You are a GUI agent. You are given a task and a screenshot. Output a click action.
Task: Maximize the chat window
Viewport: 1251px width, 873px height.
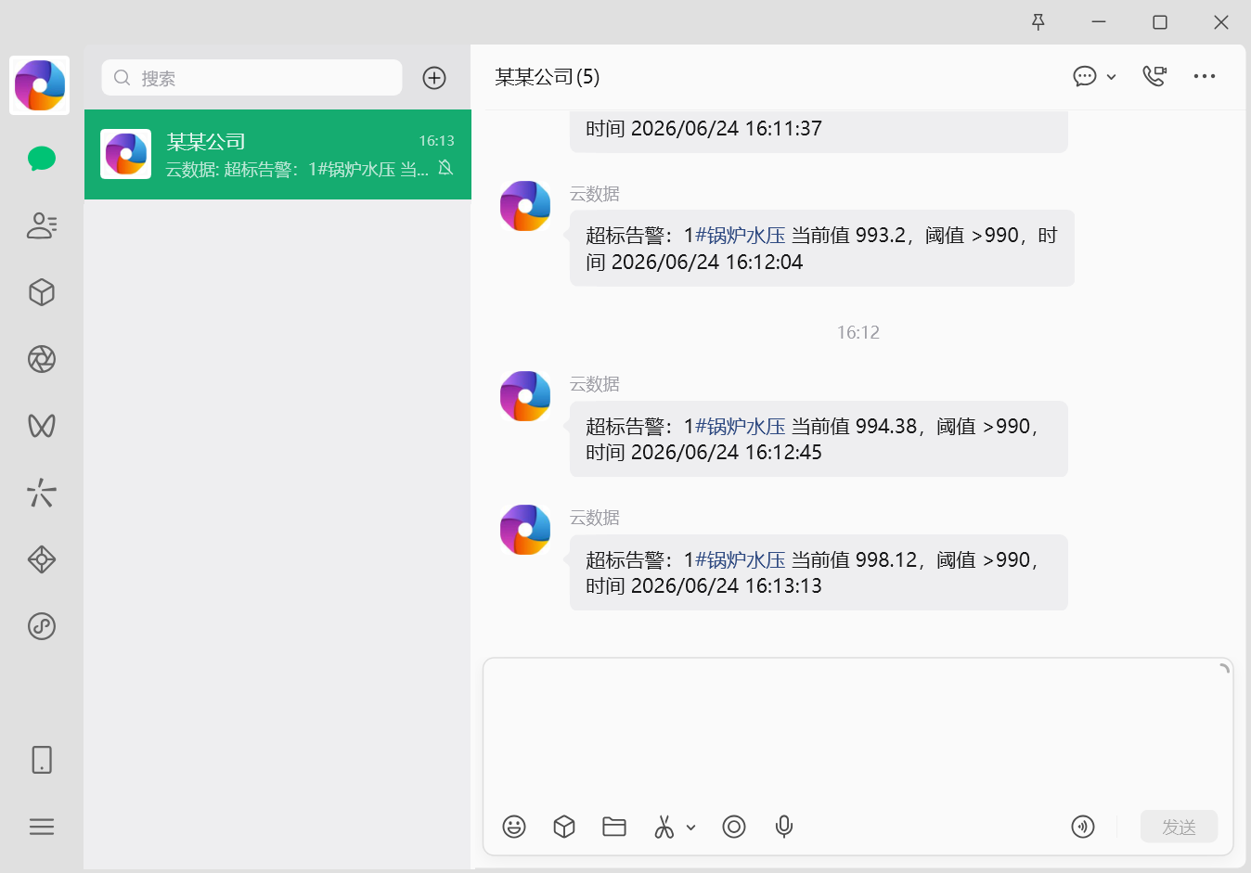[1160, 22]
